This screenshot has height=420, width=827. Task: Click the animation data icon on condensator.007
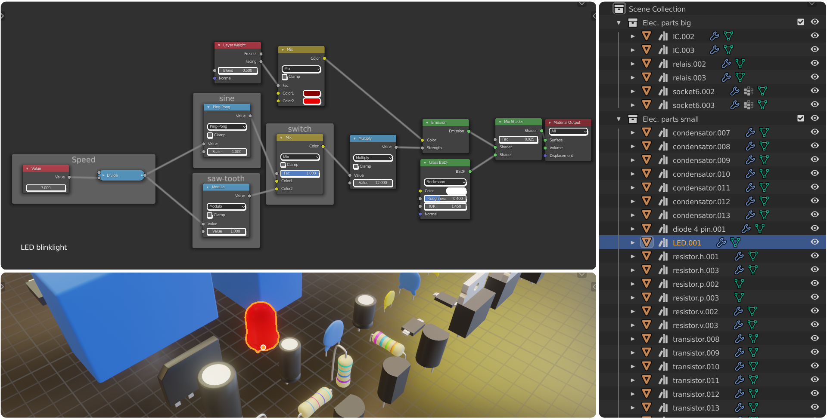click(663, 133)
